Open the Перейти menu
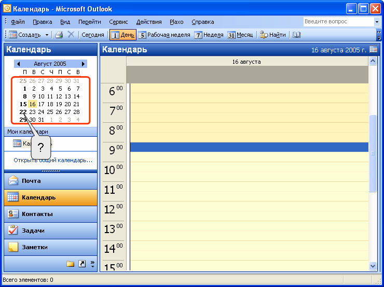Screen dimensions: 384x287 tap(90, 22)
